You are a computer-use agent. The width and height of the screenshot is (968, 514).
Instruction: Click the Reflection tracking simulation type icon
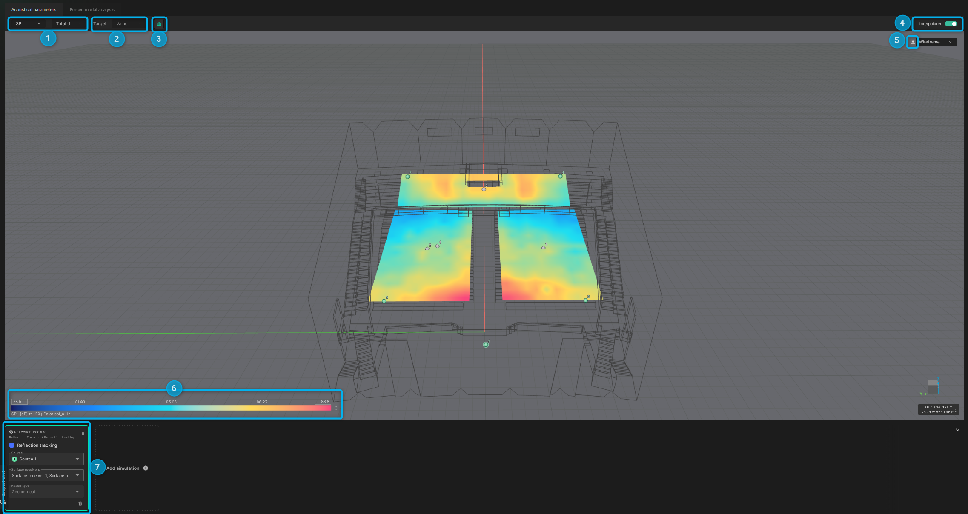point(11,431)
